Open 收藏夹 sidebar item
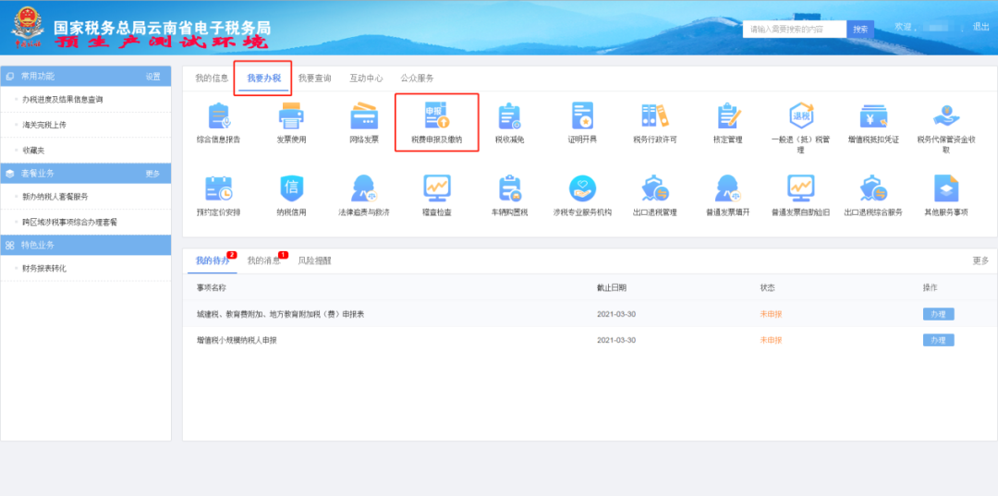998x496 pixels. click(x=33, y=151)
